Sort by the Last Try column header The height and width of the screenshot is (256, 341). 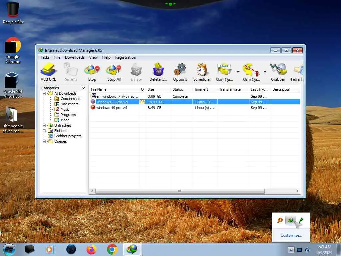click(260, 89)
